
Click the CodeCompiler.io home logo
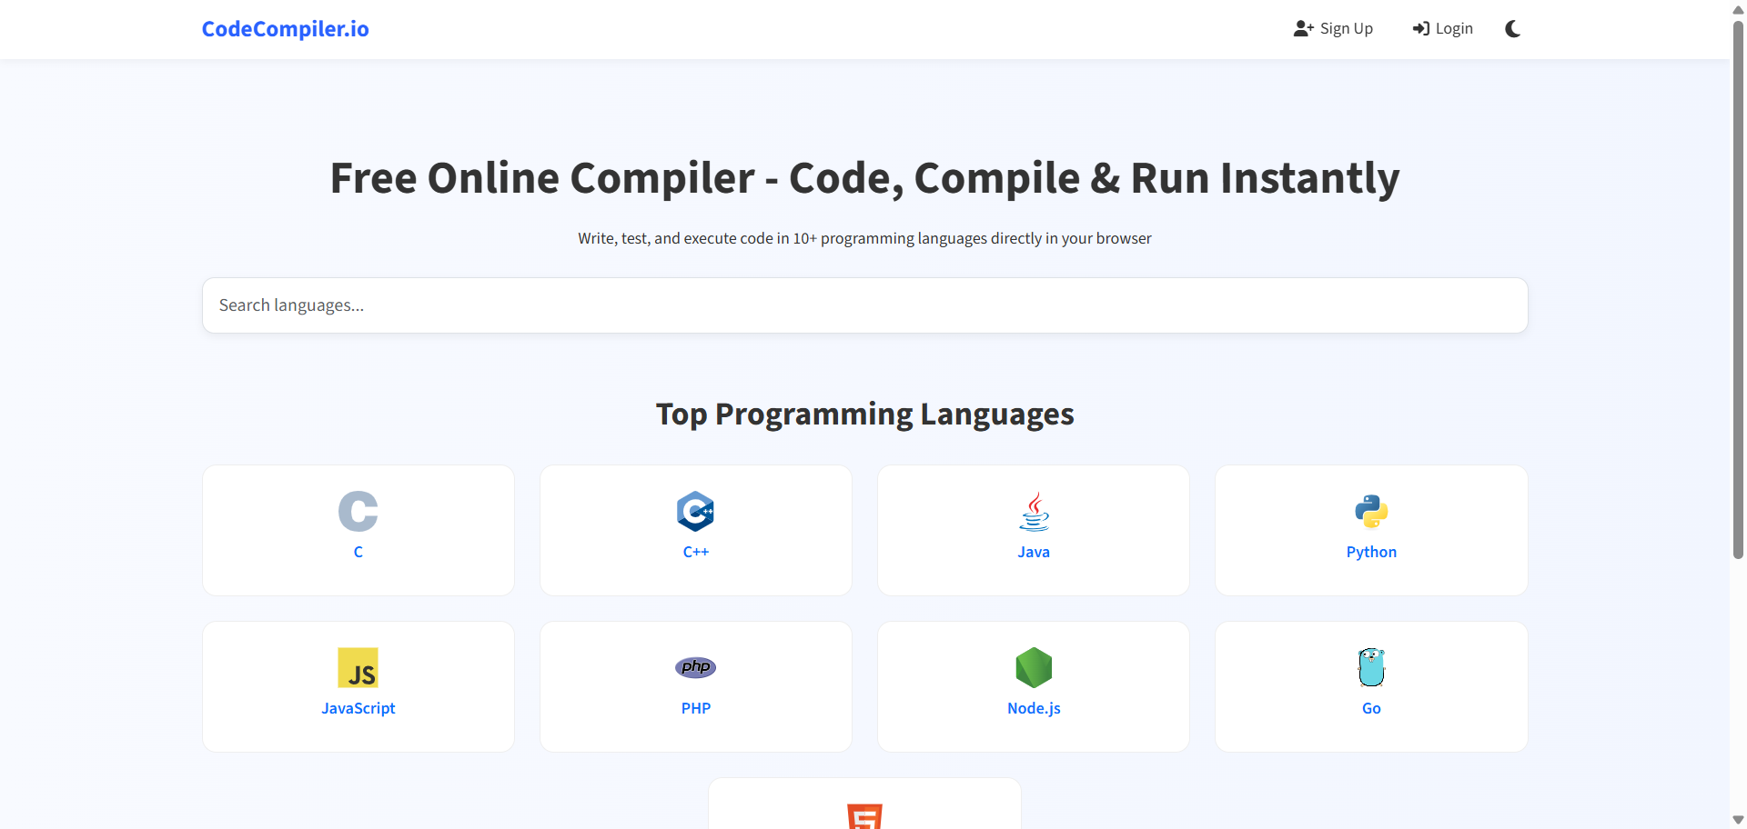click(x=285, y=28)
